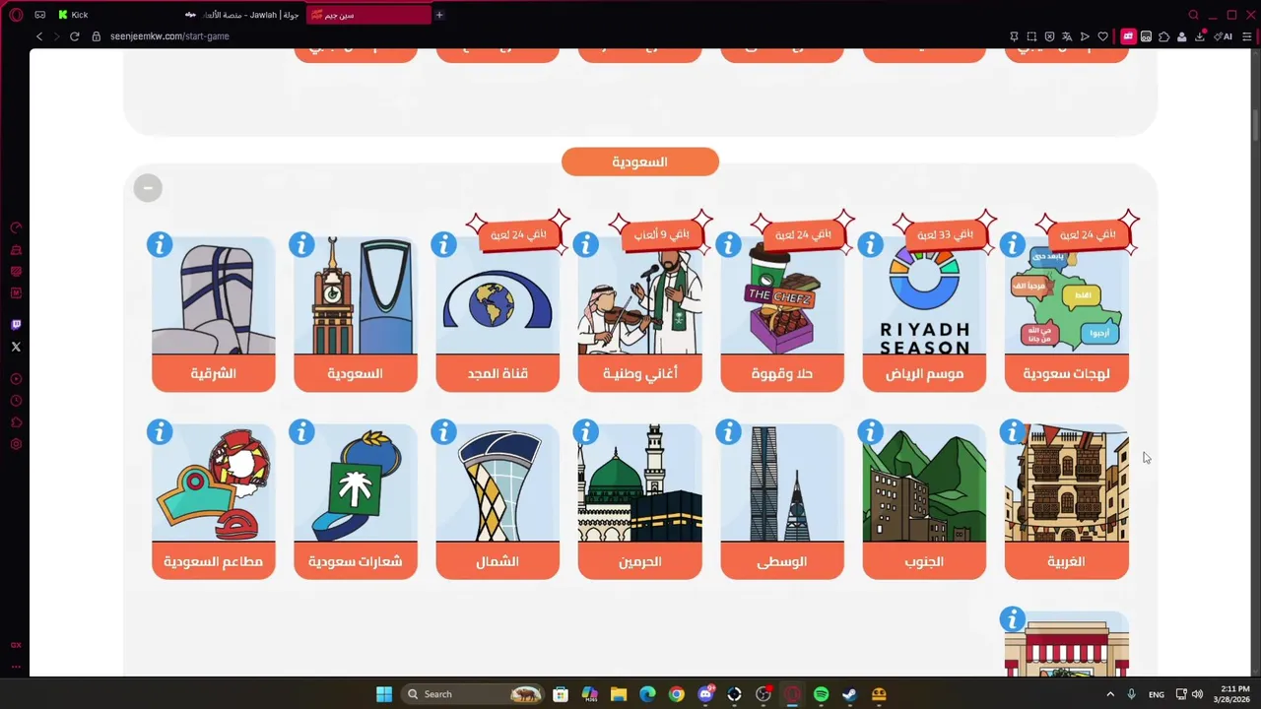Screen dimensions: 1261x709
Task: Open info for the partly visible storefront card
Action: pos(1012,619)
